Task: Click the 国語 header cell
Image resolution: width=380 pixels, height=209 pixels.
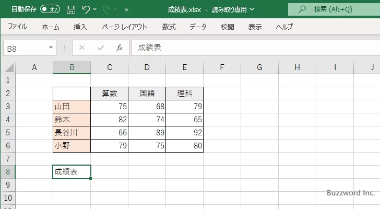Action: point(147,94)
